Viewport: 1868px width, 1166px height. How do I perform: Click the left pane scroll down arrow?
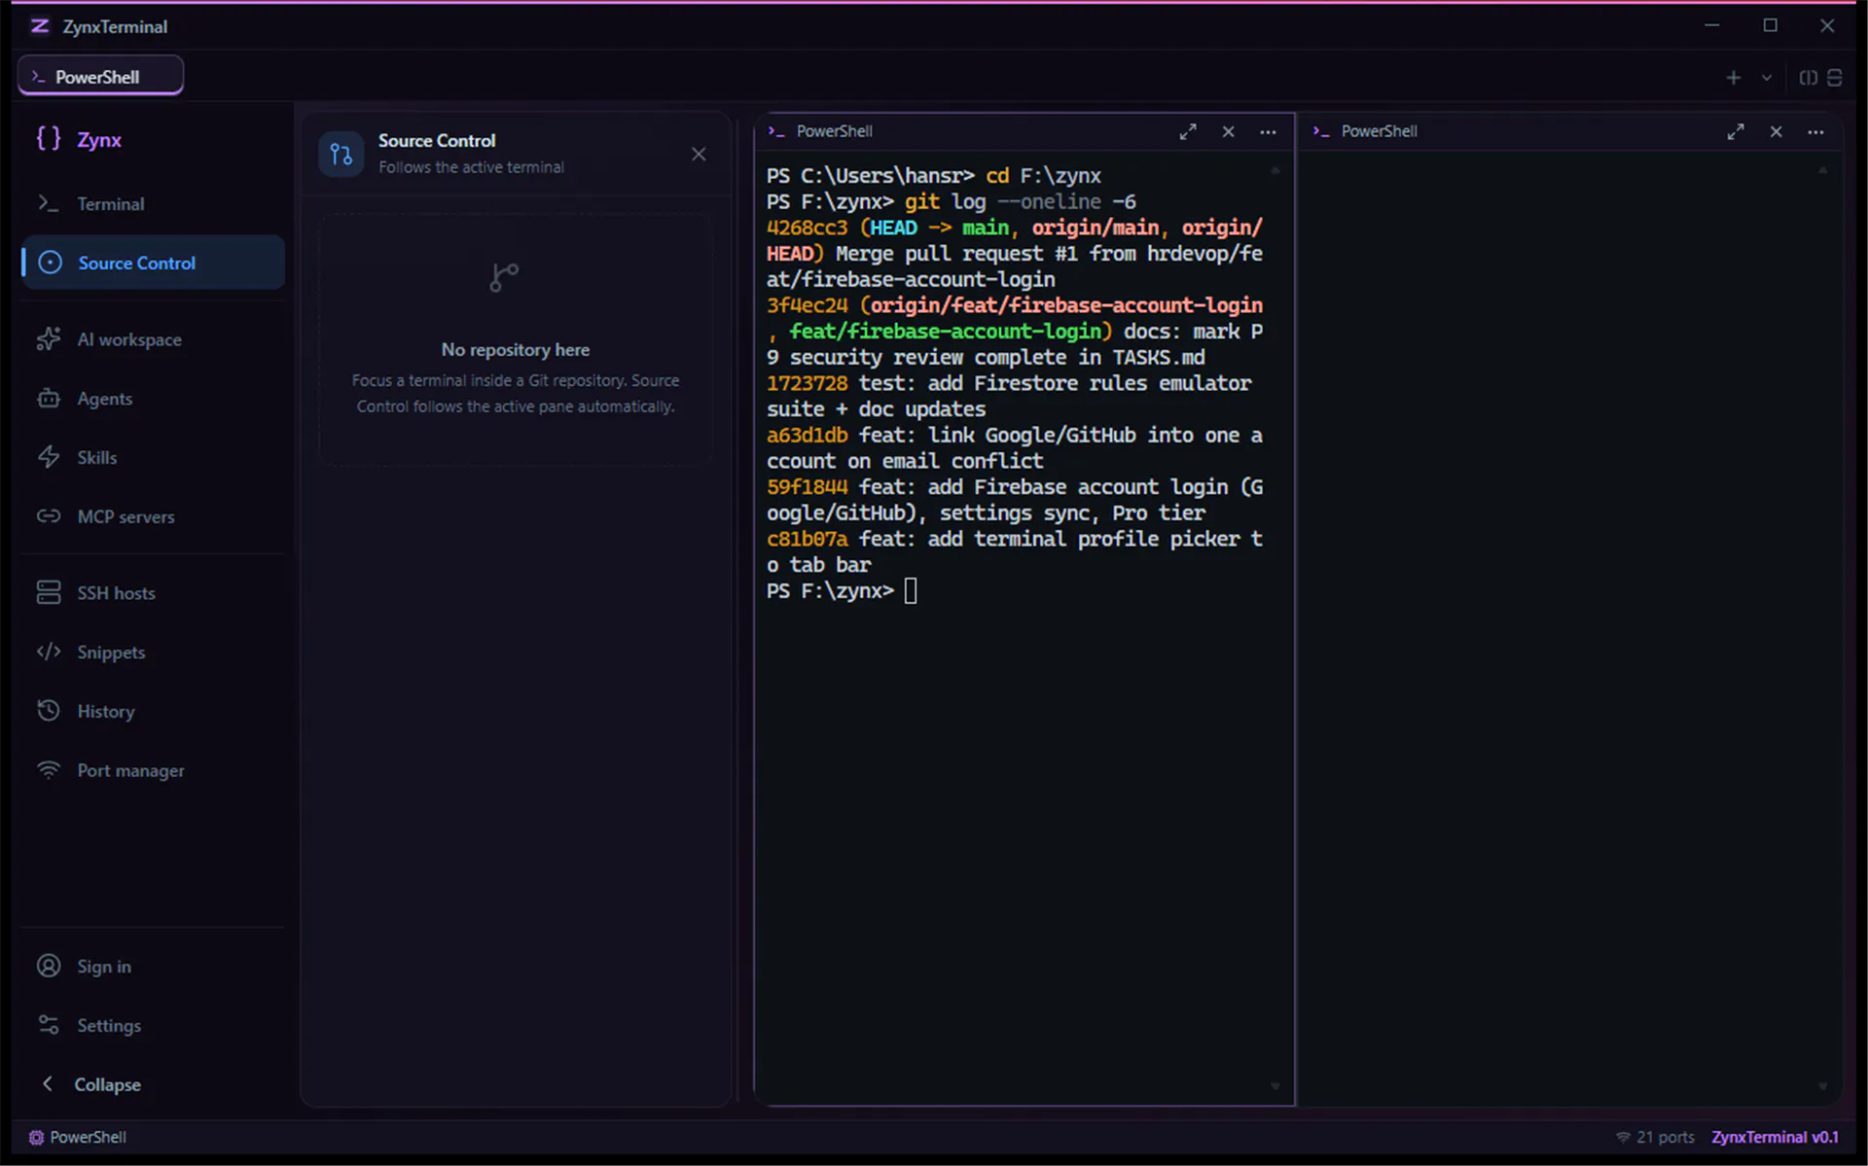(x=1275, y=1086)
